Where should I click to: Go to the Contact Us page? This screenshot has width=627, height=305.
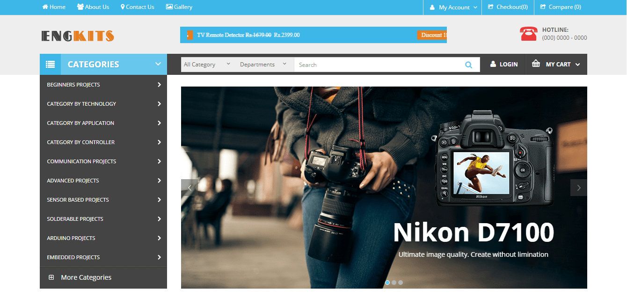point(137,7)
